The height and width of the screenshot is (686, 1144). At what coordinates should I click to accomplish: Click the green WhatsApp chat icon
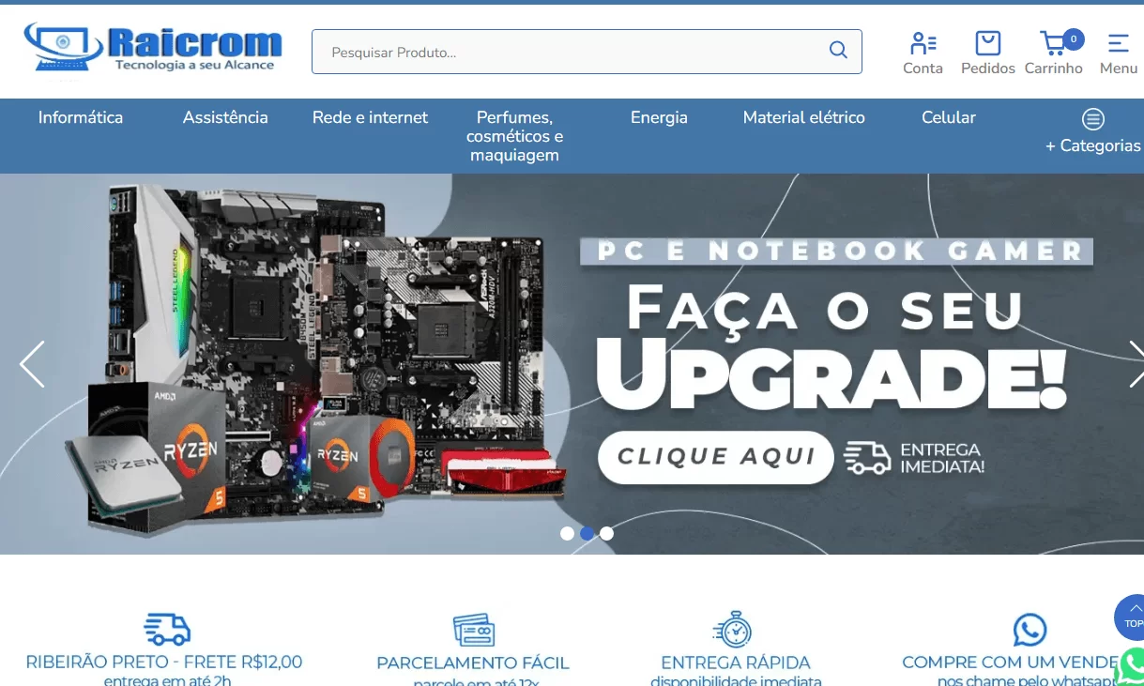[1133, 666]
